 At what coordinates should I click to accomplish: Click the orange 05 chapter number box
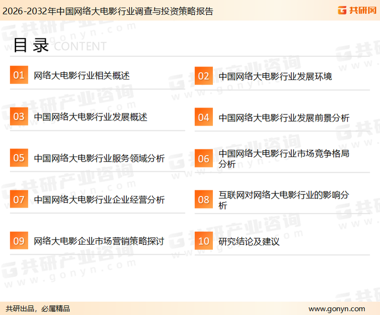pos(19,158)
